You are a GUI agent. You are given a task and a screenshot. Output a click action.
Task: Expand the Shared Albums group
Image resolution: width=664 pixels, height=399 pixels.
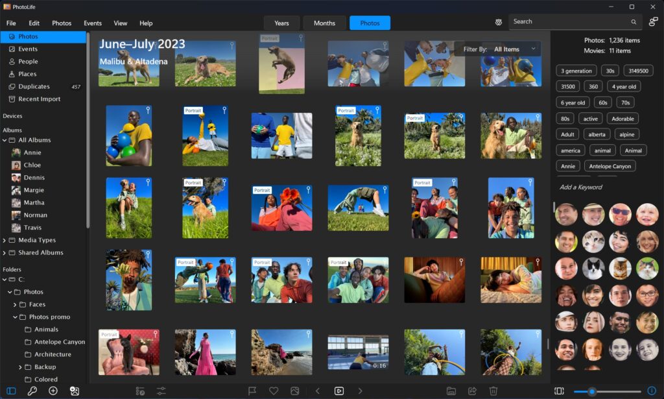5,253
